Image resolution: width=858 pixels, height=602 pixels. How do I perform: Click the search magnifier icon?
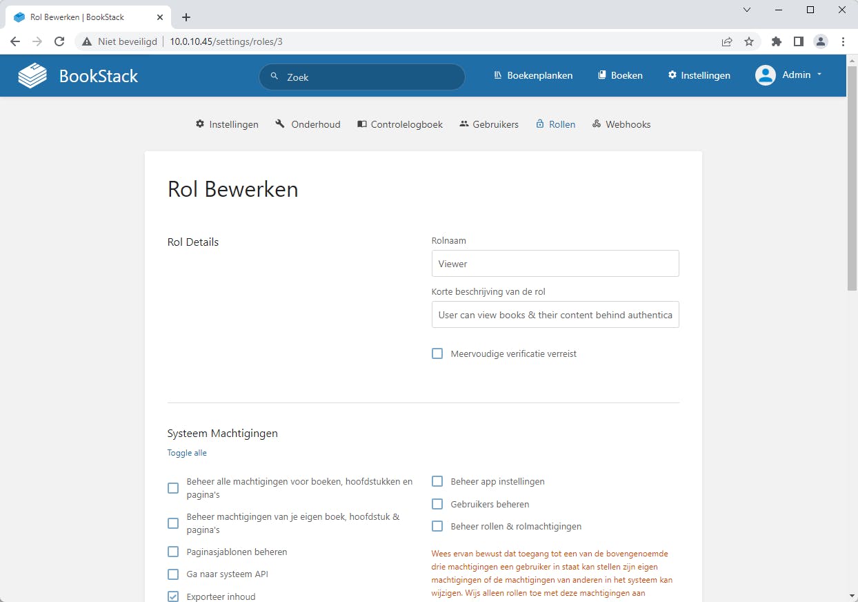(x=274, y=77)
